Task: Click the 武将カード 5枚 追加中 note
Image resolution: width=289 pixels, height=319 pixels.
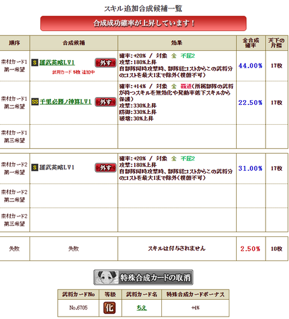Action: pos(73,72)
